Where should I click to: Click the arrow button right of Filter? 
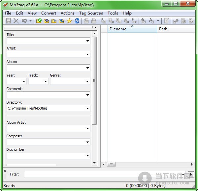point(191,174)
